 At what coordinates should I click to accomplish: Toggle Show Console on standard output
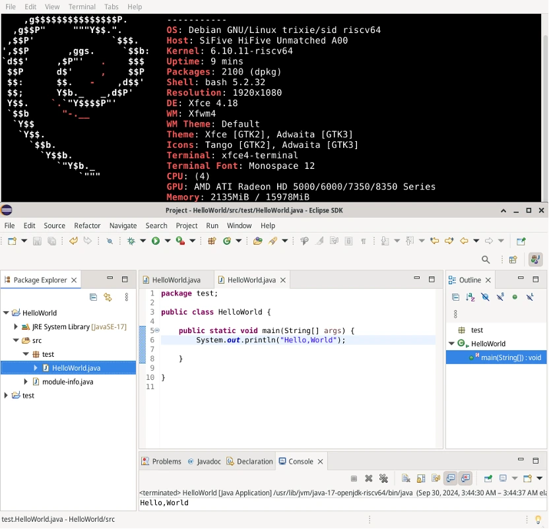pyautogui.click(x=451, y=479)
